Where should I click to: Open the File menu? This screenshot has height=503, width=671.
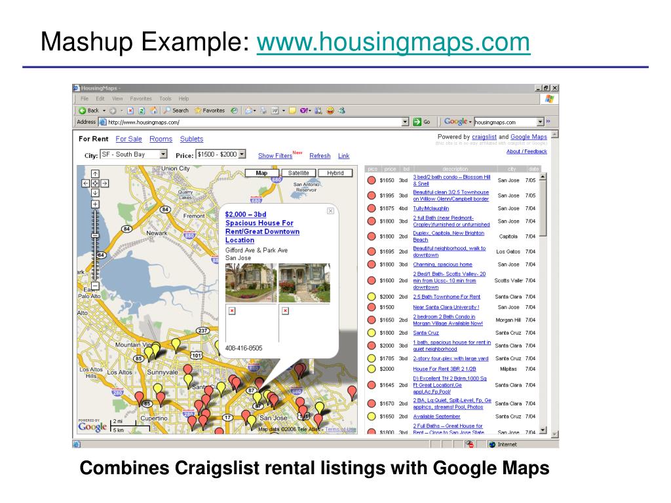(x=85, y=98)
